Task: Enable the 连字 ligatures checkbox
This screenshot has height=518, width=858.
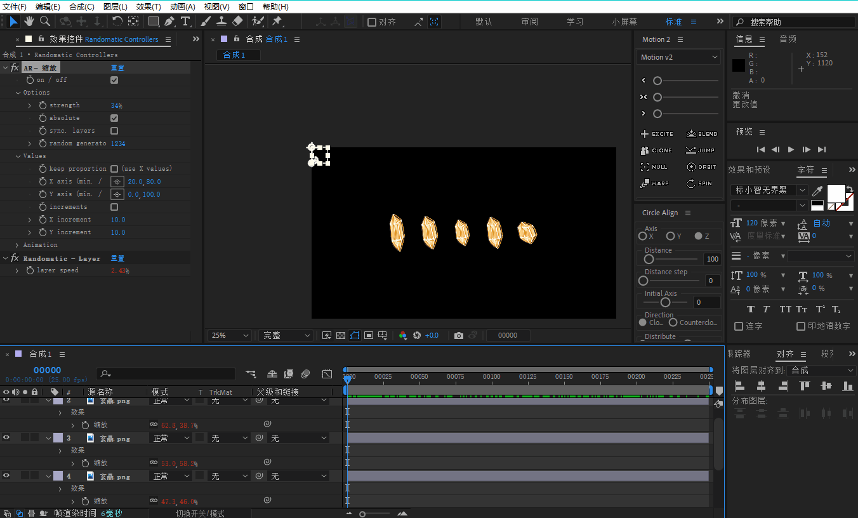Action: (x=739, y=326)
